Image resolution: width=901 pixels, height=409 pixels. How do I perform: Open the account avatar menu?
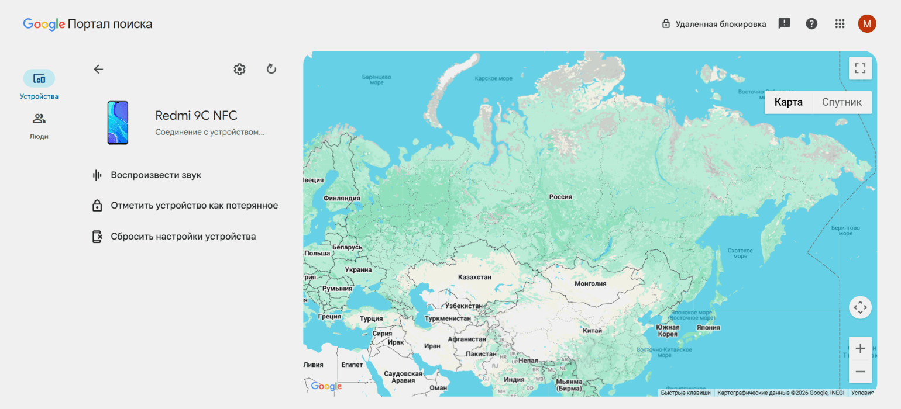point(867,24)
